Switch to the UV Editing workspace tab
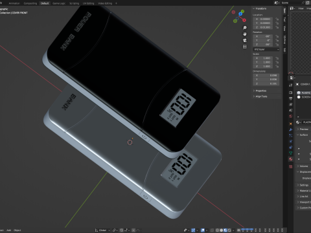Image resolution: width=311 pixels, height=233 pixels. click(89, 3)
